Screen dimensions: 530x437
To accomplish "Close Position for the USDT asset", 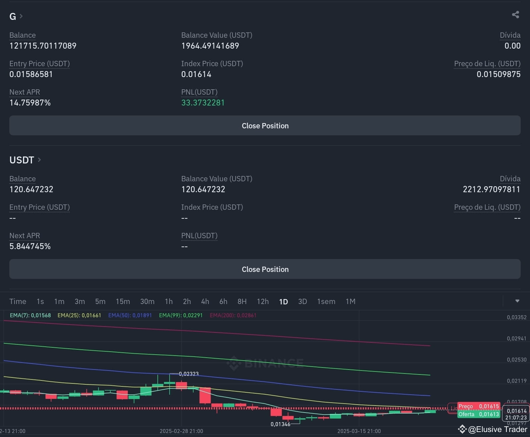I will 265,269.
